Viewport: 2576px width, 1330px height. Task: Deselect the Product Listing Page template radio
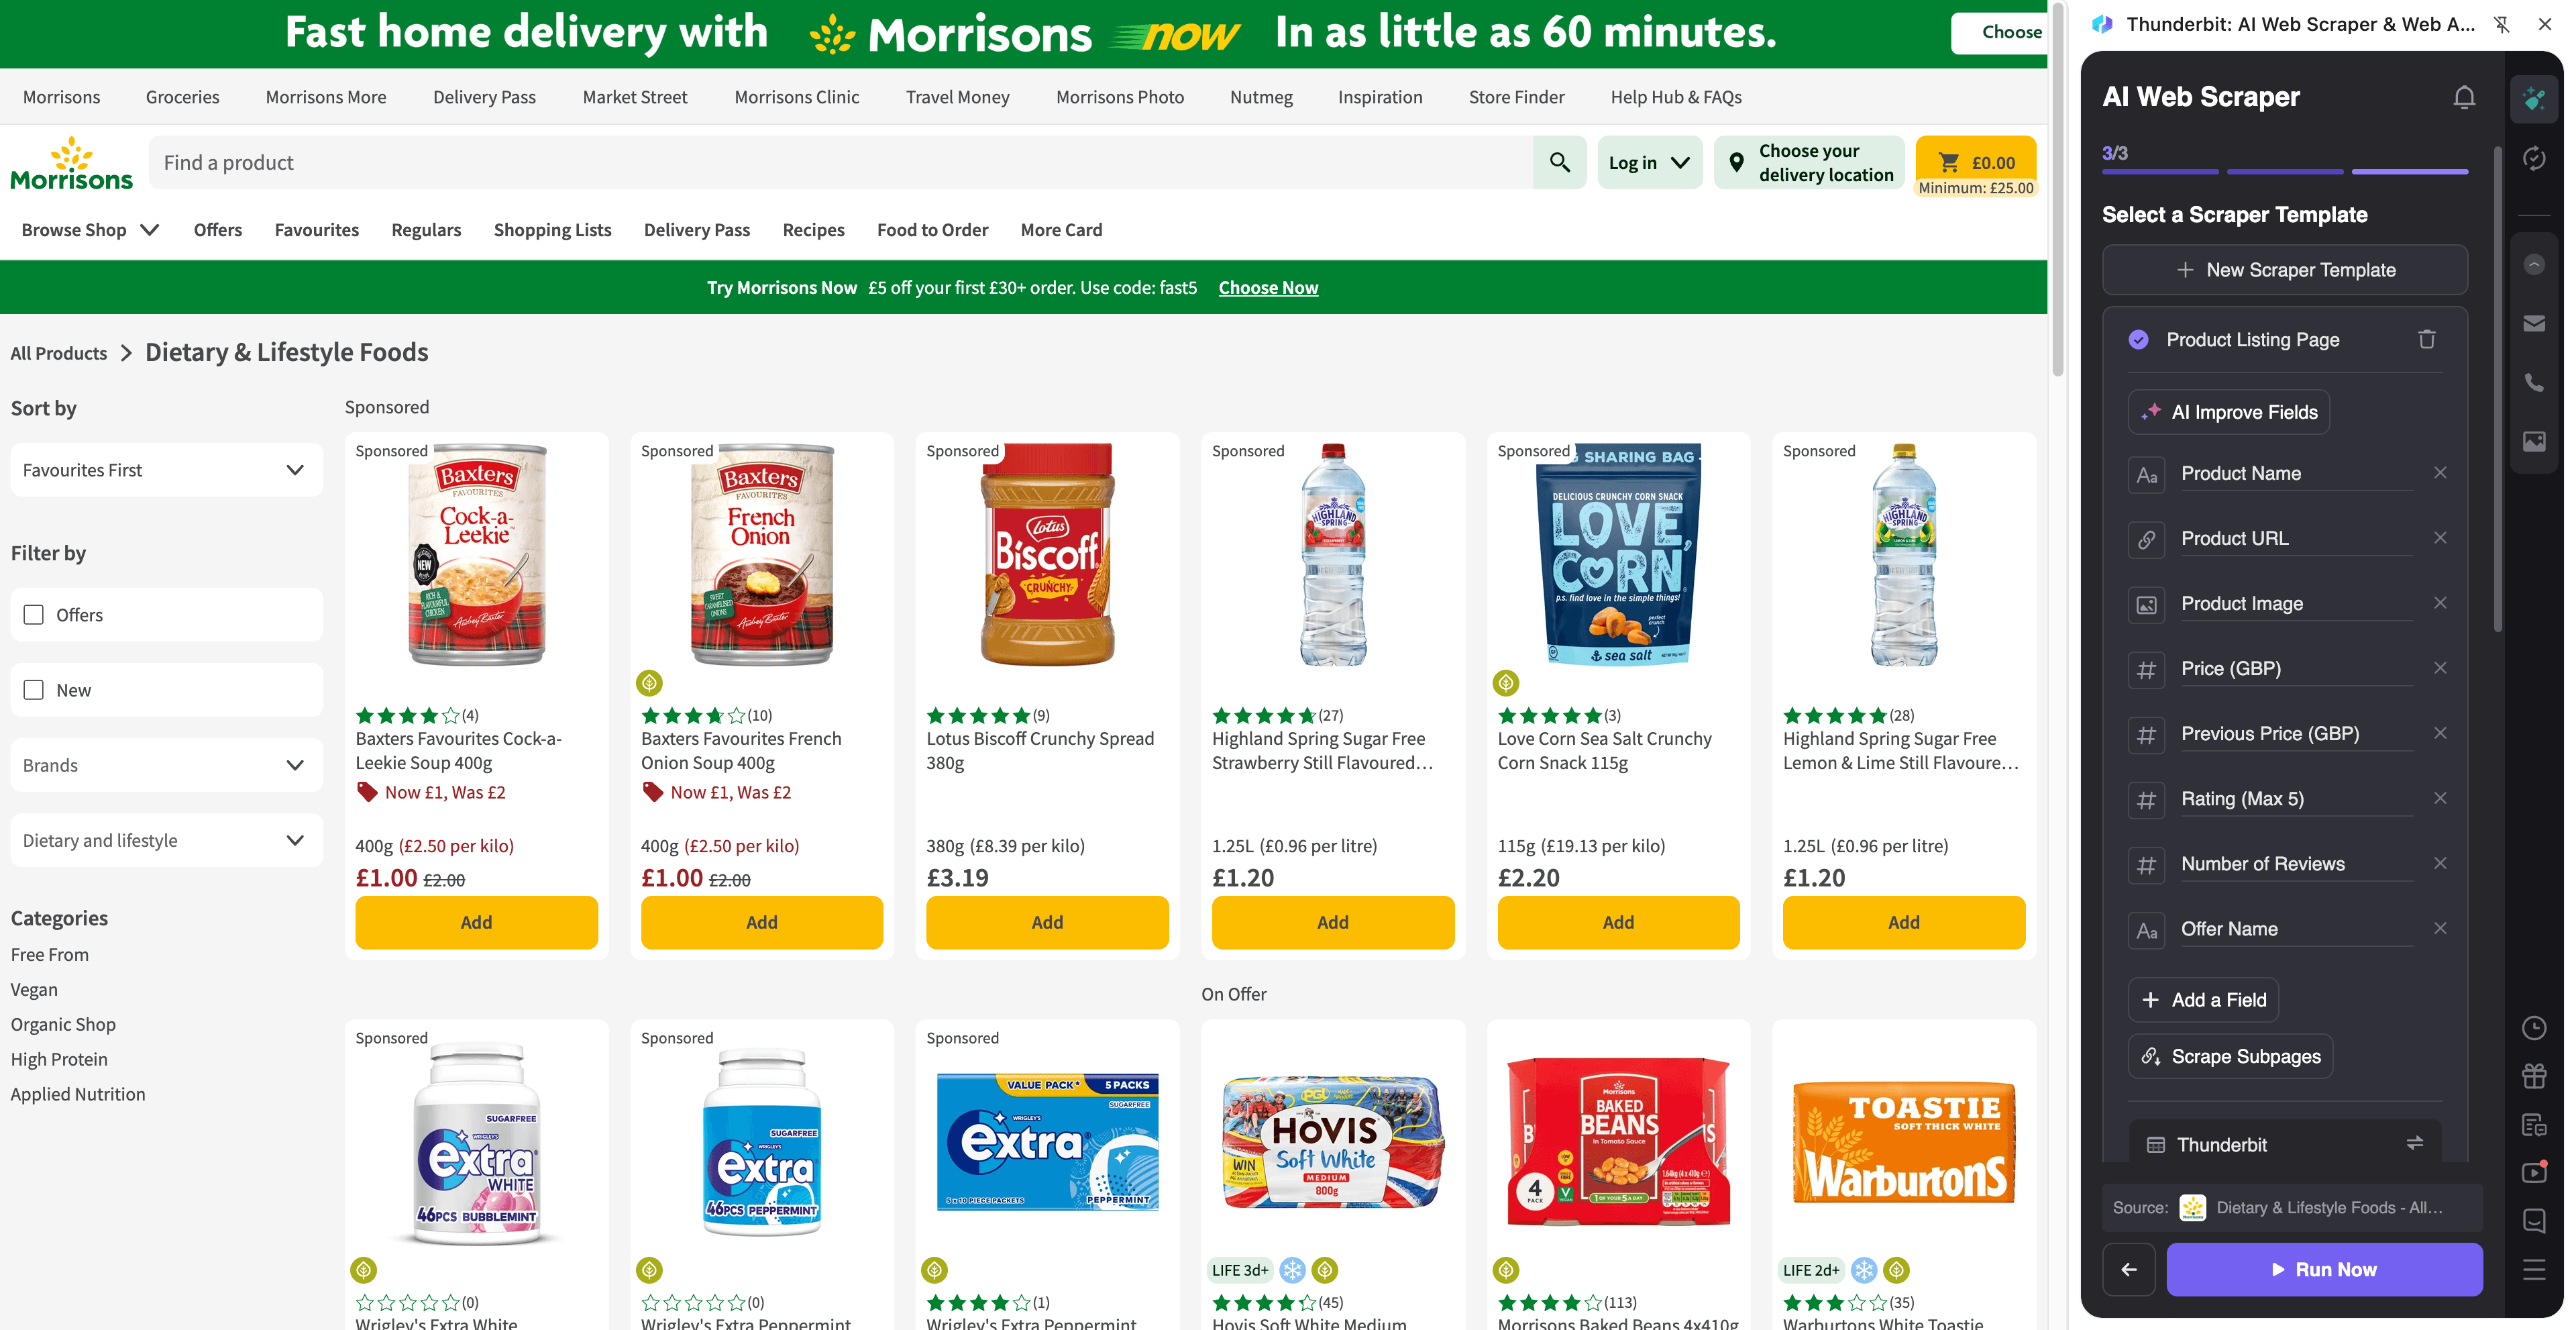[2139, 339]
